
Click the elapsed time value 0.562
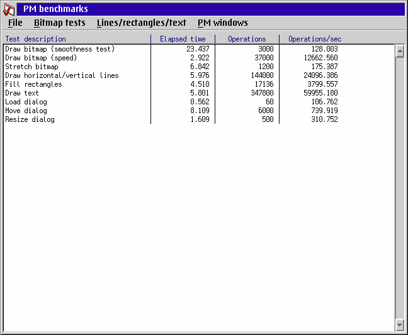tap(200, 102)
